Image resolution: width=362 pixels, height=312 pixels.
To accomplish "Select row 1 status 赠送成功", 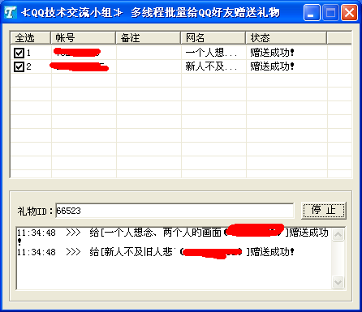I will coord(272,53).
